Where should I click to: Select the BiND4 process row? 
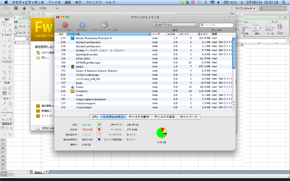(x=143, y=67)
